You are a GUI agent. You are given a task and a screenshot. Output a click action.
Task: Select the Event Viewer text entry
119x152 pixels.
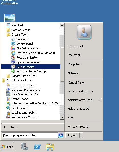tap(20, 99)
